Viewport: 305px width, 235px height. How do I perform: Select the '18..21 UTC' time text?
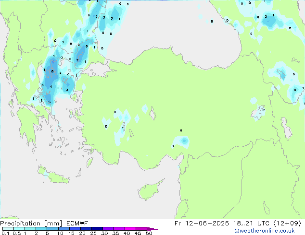(251, 223)
